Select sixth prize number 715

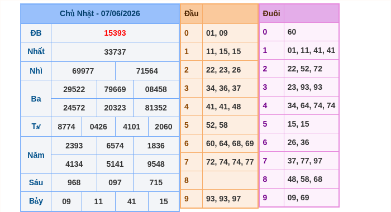coord(156,182)
